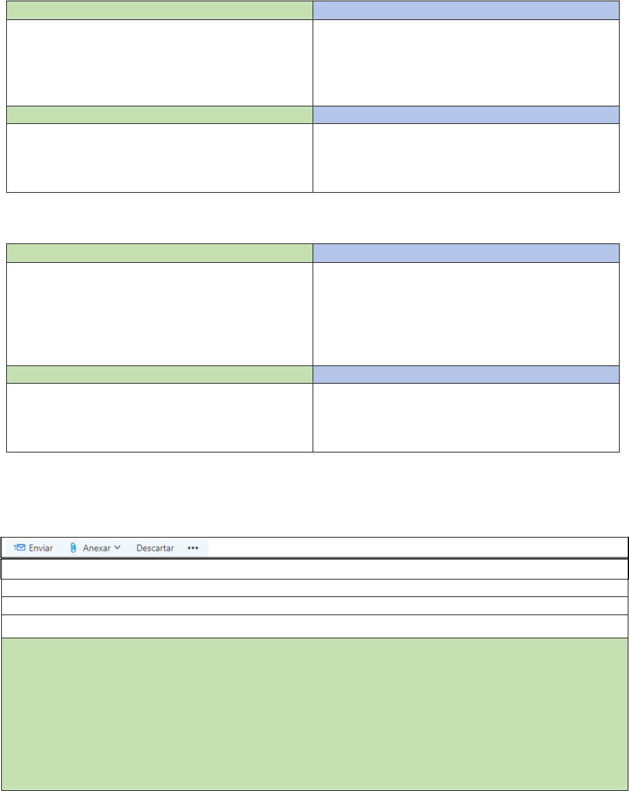Click the first empty field below the email toolbar

tap(314, 569)
